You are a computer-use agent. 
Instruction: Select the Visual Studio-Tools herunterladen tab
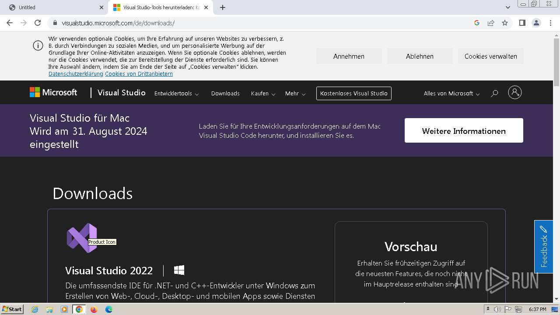tap(161, 7)
